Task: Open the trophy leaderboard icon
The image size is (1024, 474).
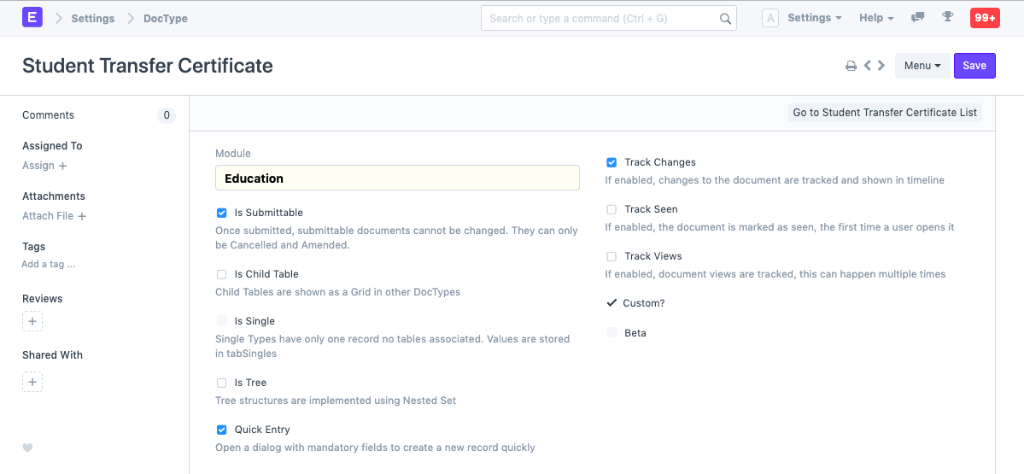Action: click(x=948, y=18)
